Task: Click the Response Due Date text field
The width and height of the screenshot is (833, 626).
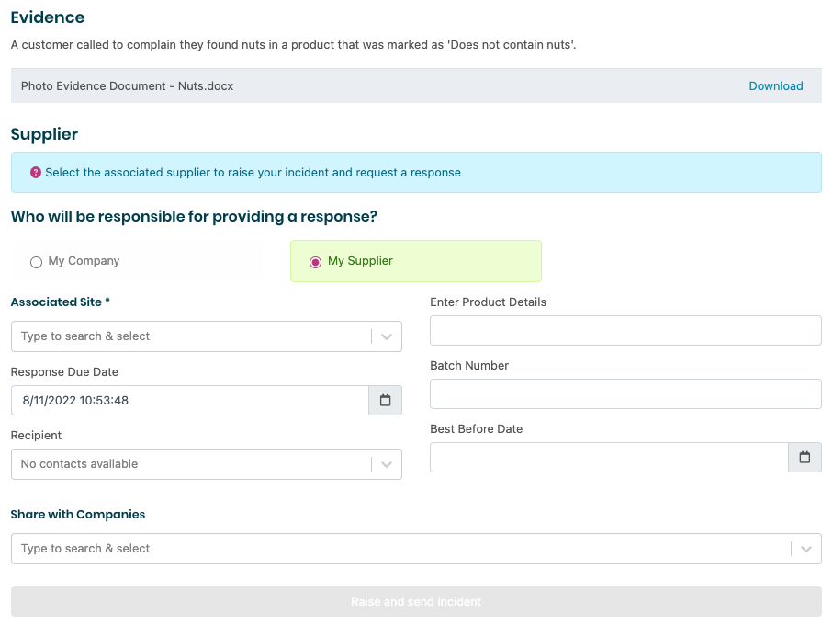Action: 189,401
